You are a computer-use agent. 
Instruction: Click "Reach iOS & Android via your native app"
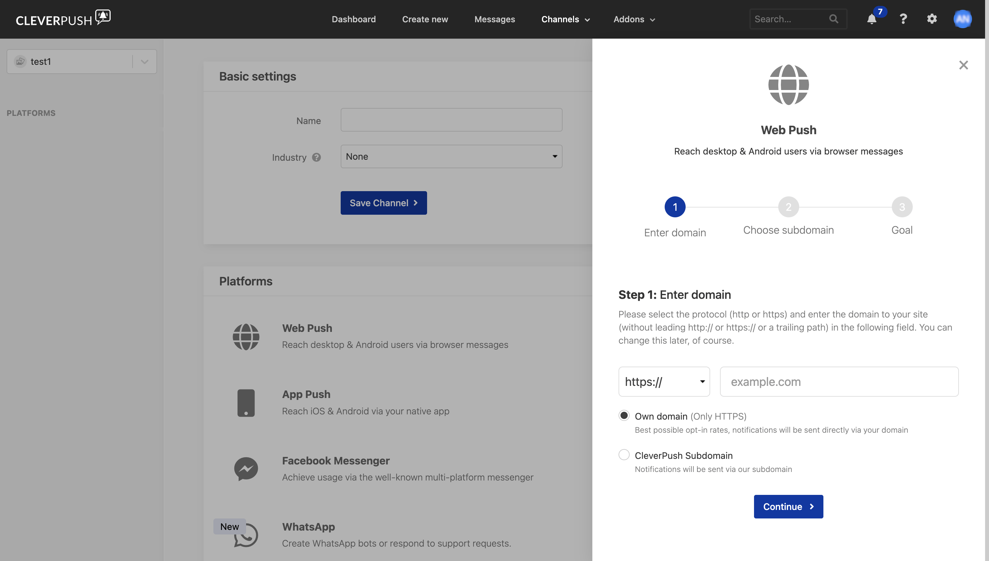point(365,411)
